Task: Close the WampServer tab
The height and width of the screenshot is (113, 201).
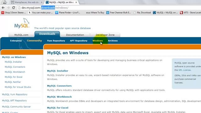Action: tap(41, 2)
